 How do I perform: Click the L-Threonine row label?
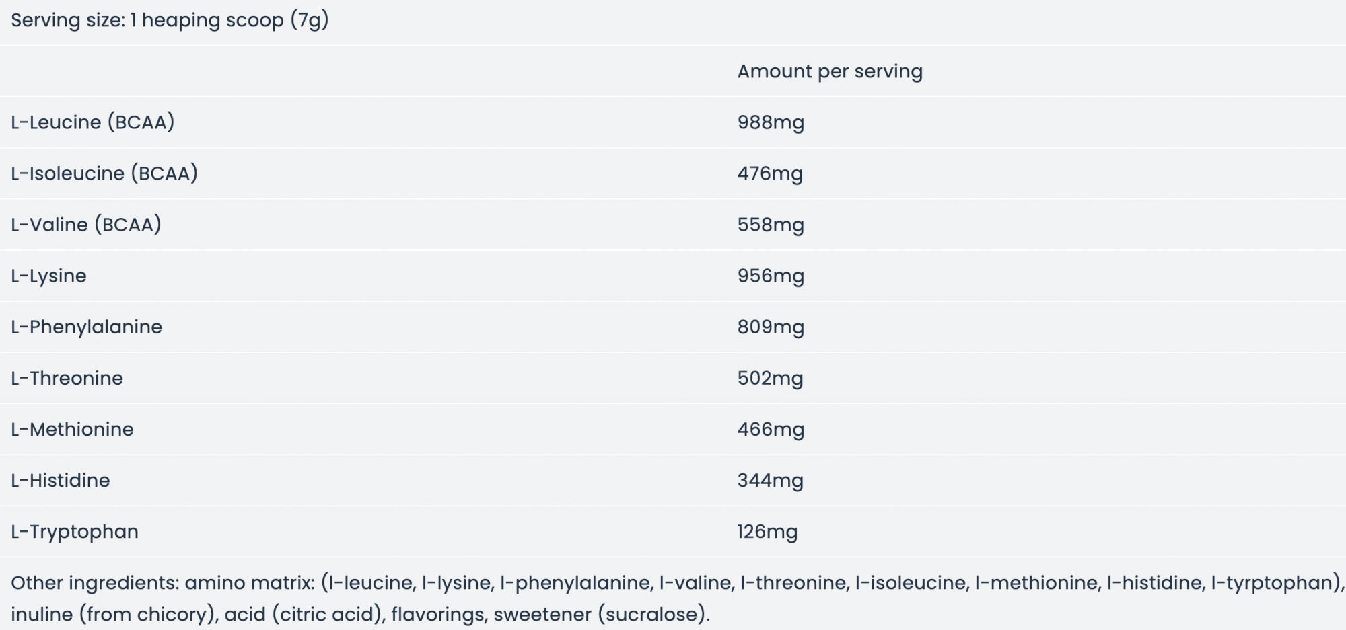[x=67, y=378]
